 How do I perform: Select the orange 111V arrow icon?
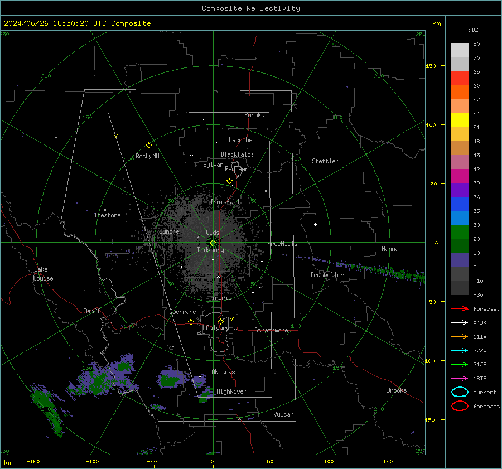pos(460,336)
